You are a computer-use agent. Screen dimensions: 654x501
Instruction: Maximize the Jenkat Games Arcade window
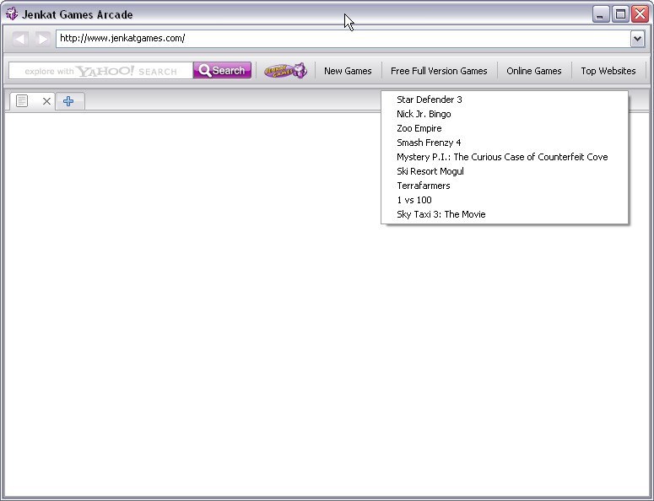(x=620, y=14)
